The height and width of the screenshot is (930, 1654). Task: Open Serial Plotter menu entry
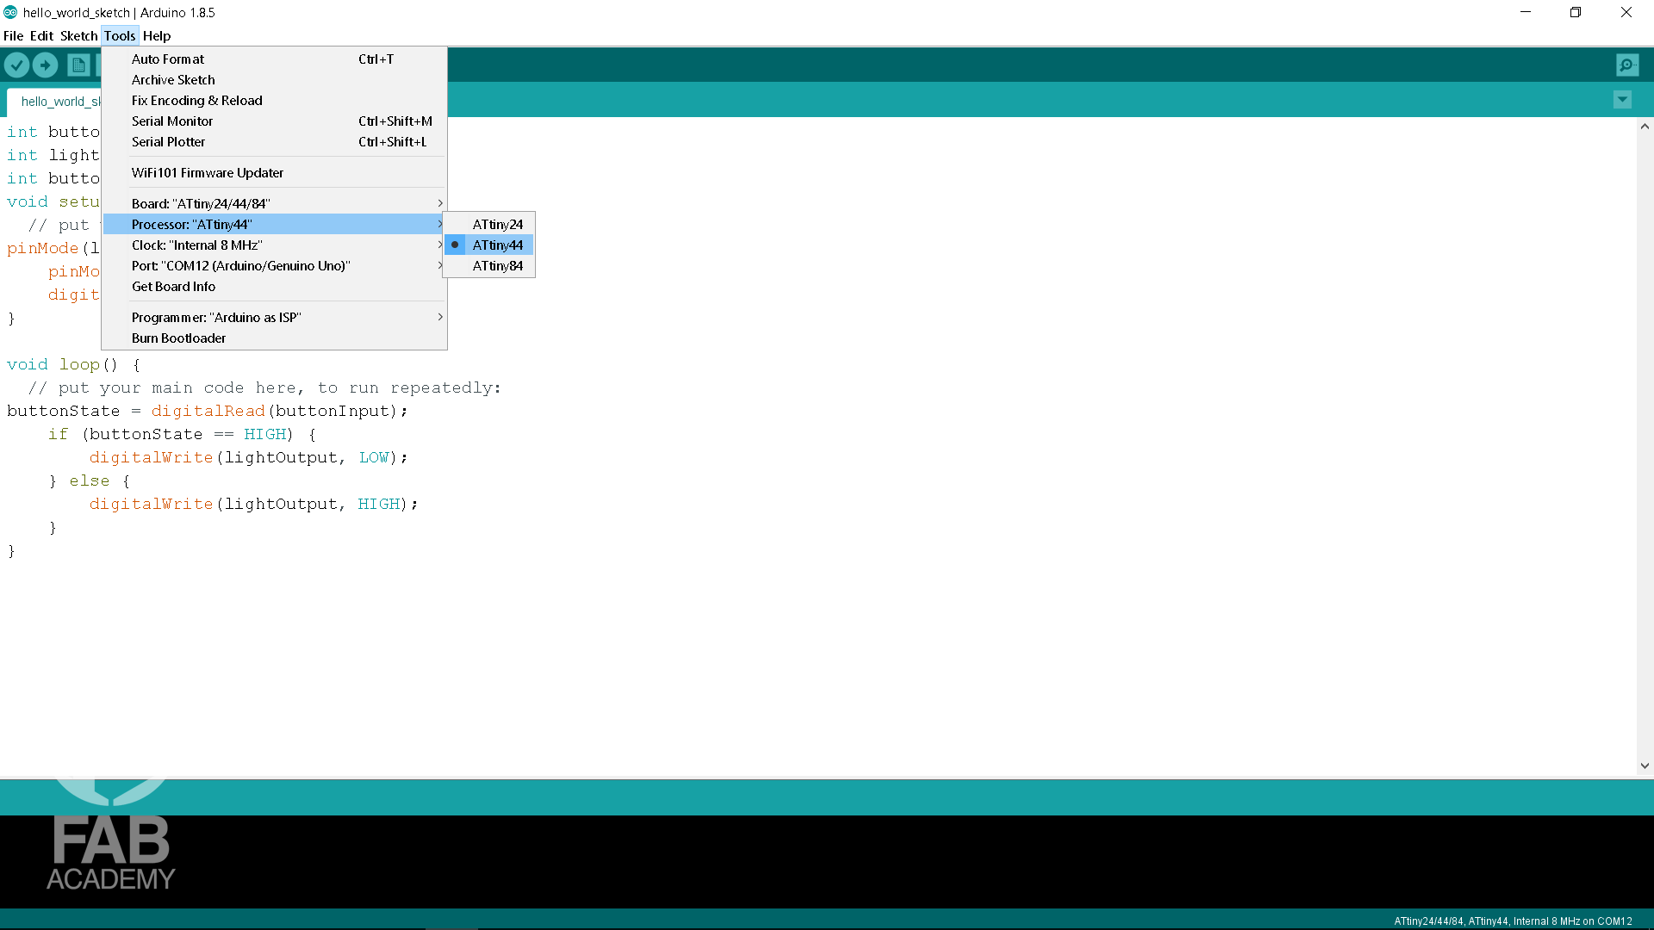[274, 141]
